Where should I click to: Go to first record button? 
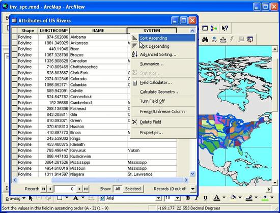pos(43,189)
